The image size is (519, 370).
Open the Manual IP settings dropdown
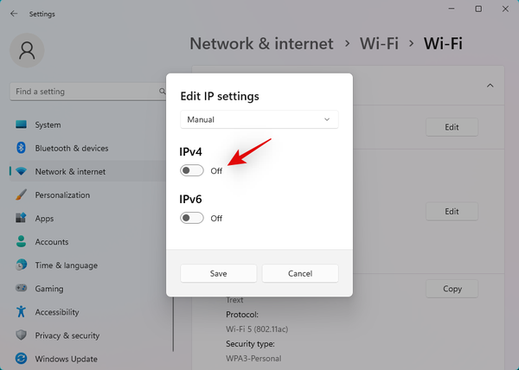259,119
